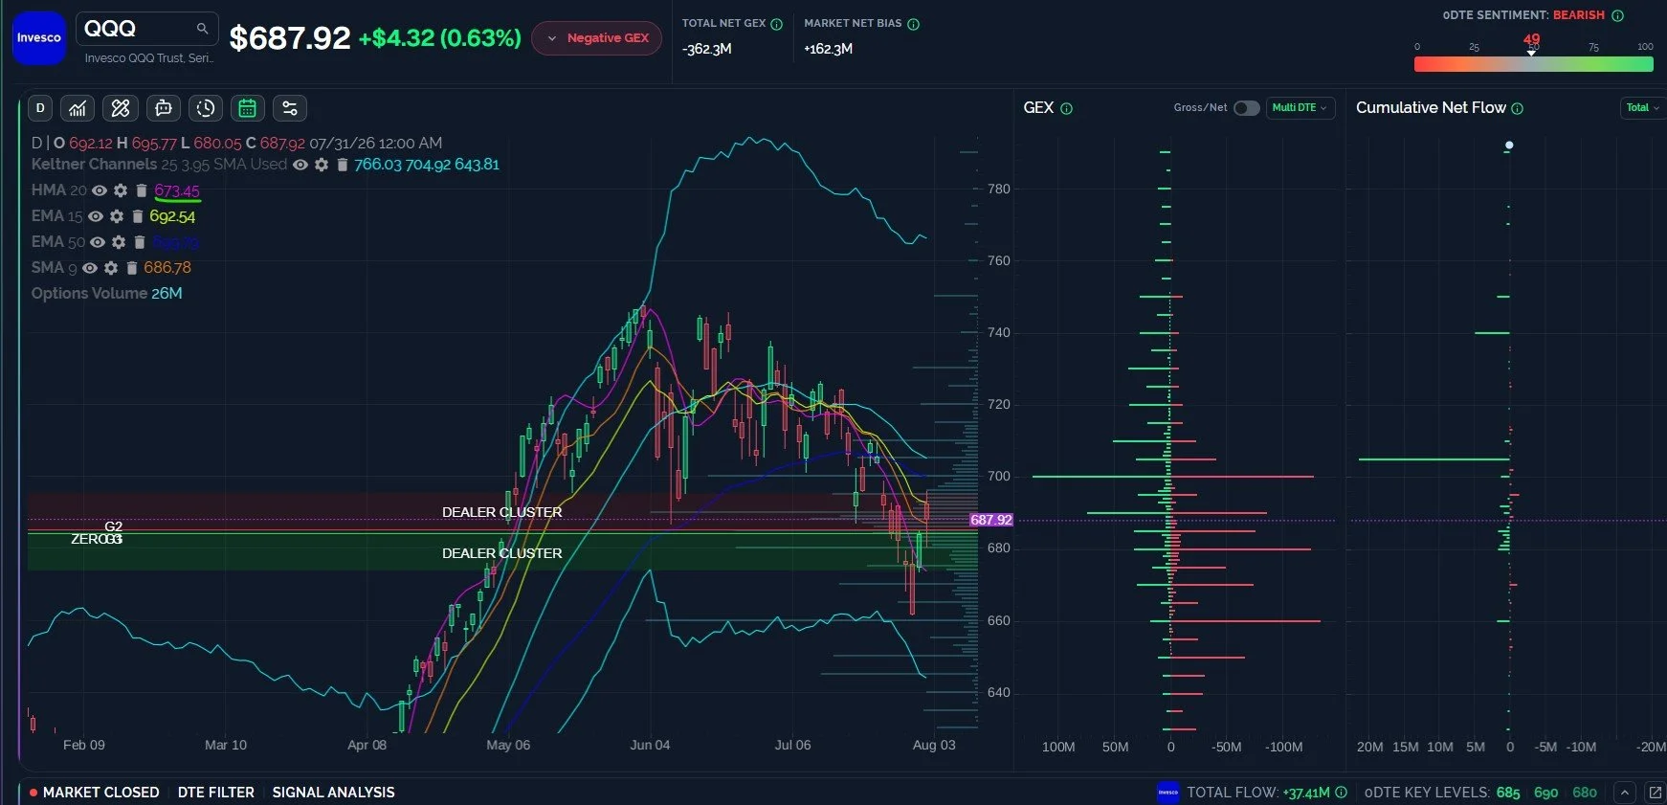Click the Keltner values 766.03 704.92 643.81
The image size is (1667, 805).
pos(427,165)
